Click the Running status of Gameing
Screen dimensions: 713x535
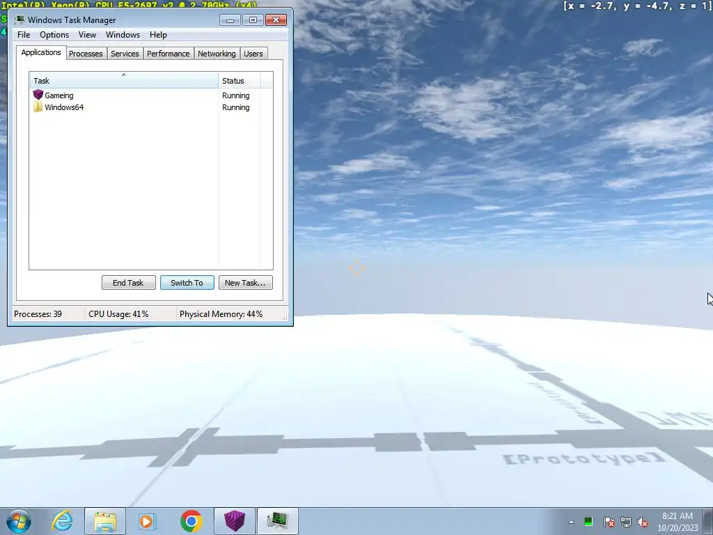pyautogui.click(x=235, y=95)
